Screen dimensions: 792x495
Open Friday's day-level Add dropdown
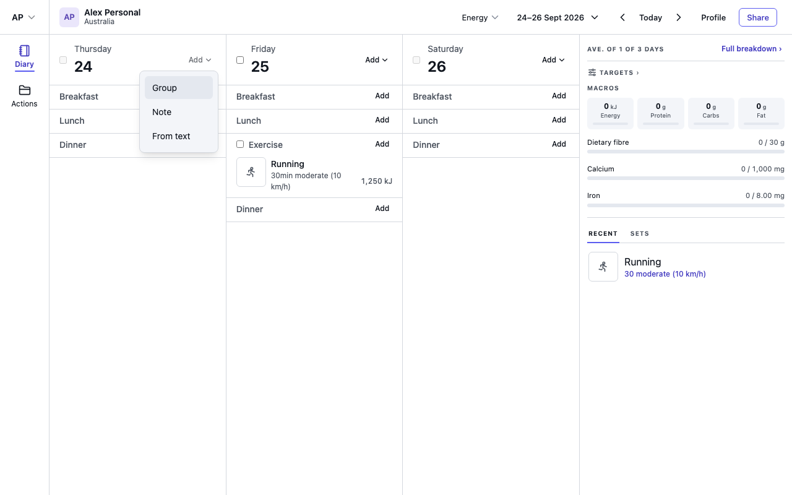point(376,60)
